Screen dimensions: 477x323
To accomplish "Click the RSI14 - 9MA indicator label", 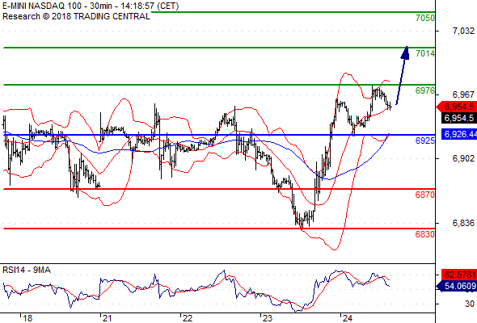I will (x=27, y=270).
